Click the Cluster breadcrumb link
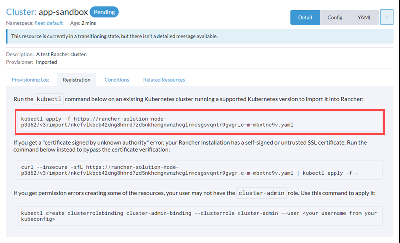Image resolution: width=400 pixels, height=243 pixels. click(x=21, y=12)
